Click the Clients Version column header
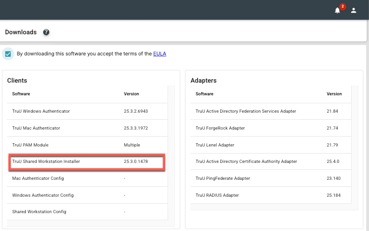Image resolution: width=369 pixels, height=231 pixels. point(131,94)
